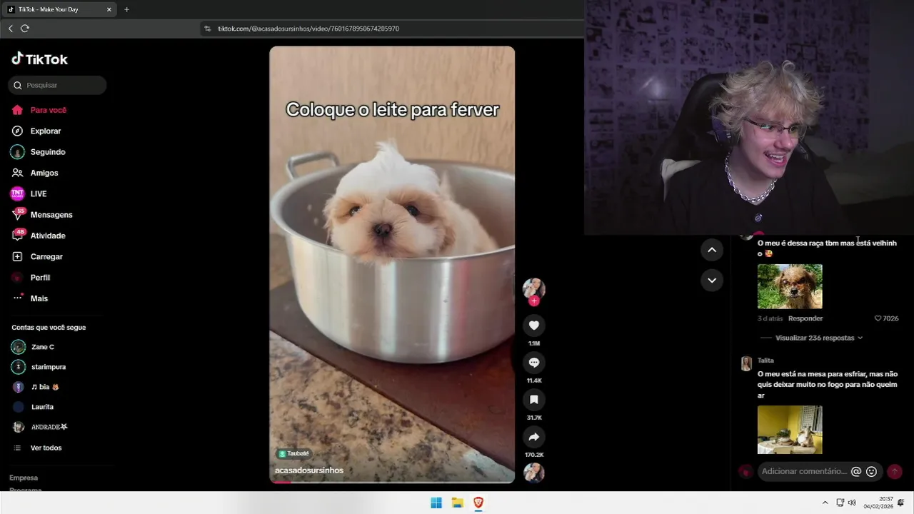The image size is (914, 514).
Task: Like the comment with 7026 likes
Action: coord(886,318)
